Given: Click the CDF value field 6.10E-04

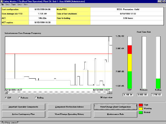Looking at the screenshot, I should (x=128, y=95).
